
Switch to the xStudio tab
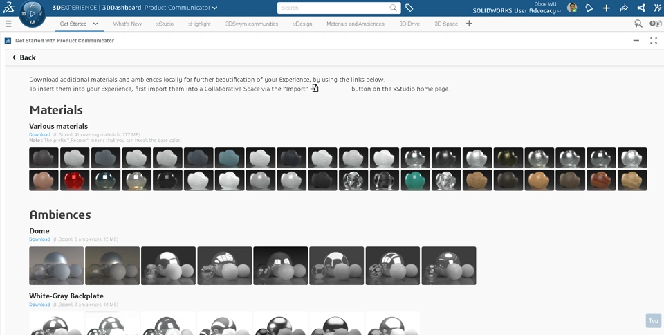point(165,24)
